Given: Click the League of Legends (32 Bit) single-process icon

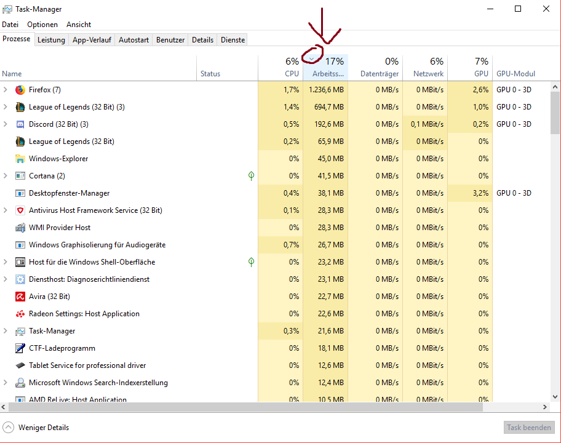Looking at the screenshot, I should click(20, 142).
